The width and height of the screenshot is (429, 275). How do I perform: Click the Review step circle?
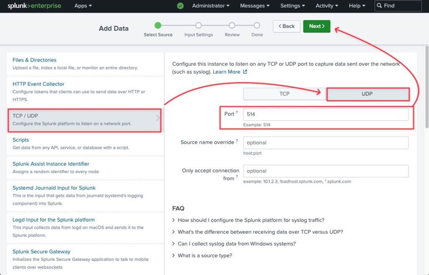click(232, 25)
